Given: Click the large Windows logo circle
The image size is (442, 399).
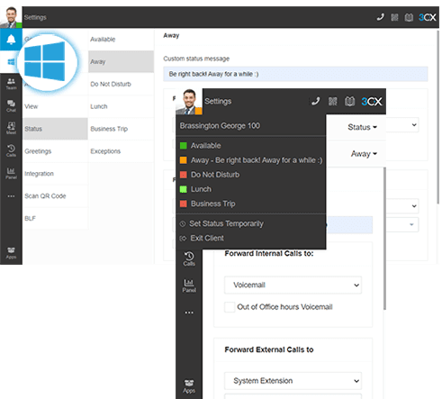Looking at the screenshot, I should (47, 62).
